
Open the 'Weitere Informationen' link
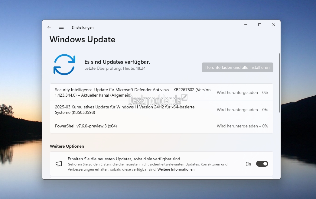click(176, 169)
